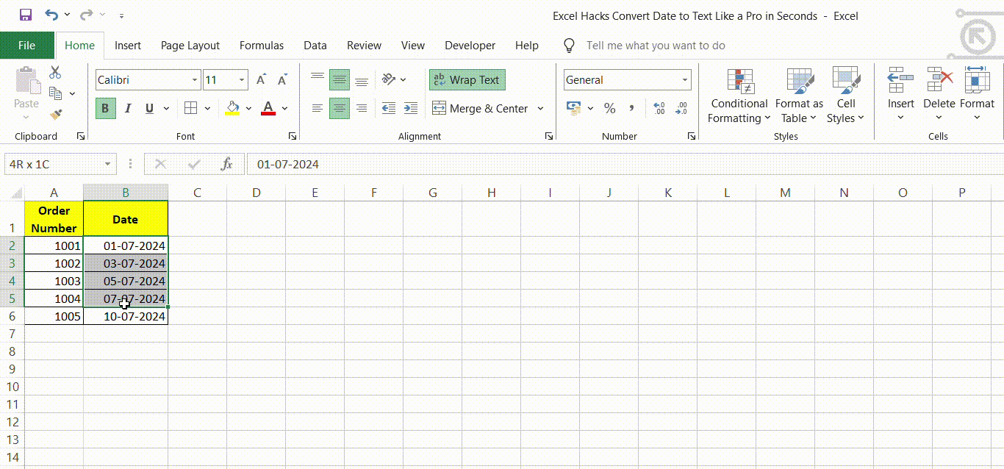
Task: Select the Format Painter brush icon
Action: (55, 114)
